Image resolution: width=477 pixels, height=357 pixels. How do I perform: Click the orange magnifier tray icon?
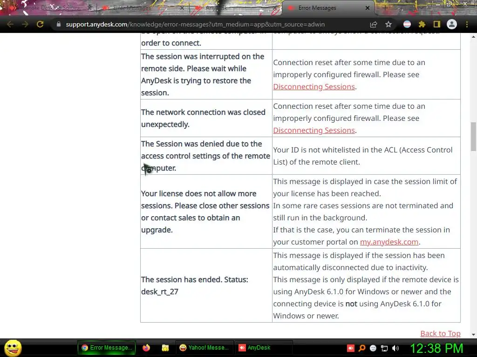(x=361, y=348)
